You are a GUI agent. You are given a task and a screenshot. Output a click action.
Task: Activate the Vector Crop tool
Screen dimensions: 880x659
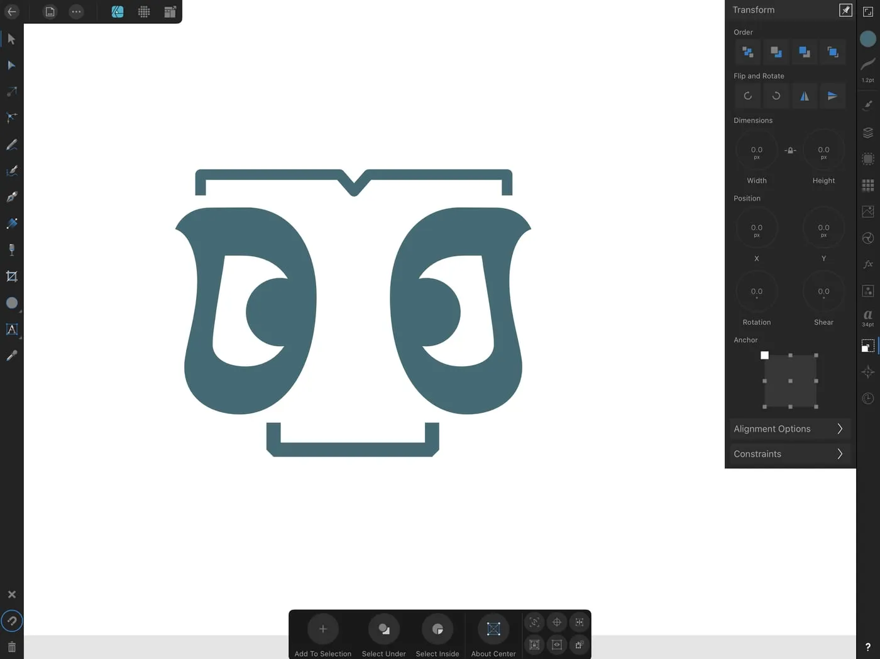pyautogui.click(x=11, y=276)
